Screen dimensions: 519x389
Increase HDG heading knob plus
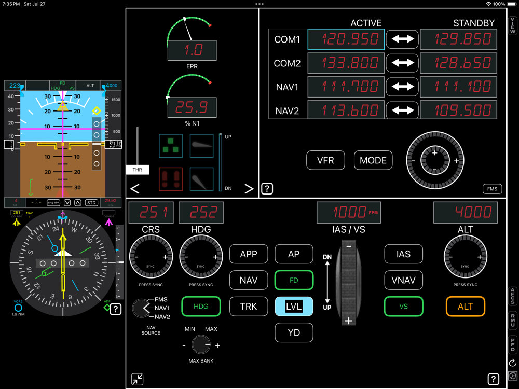215,257
